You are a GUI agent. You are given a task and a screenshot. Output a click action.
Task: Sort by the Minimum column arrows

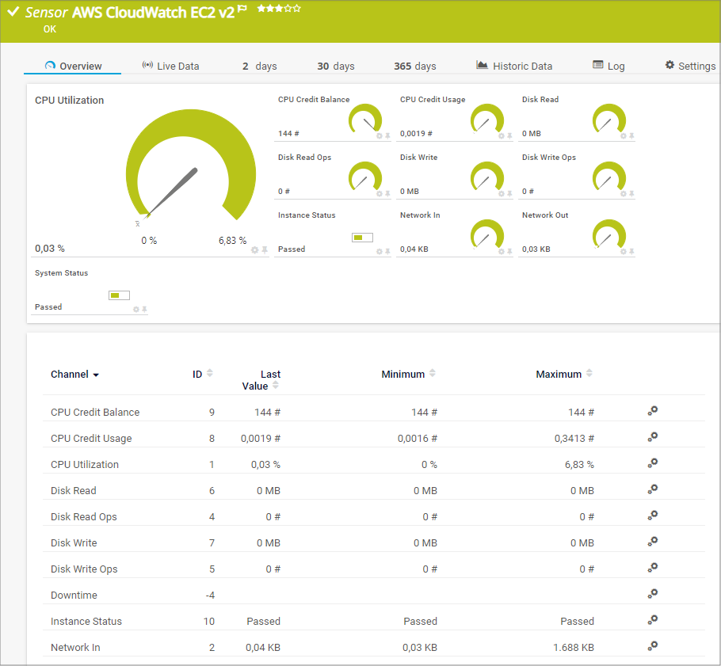tap(433, 374)
